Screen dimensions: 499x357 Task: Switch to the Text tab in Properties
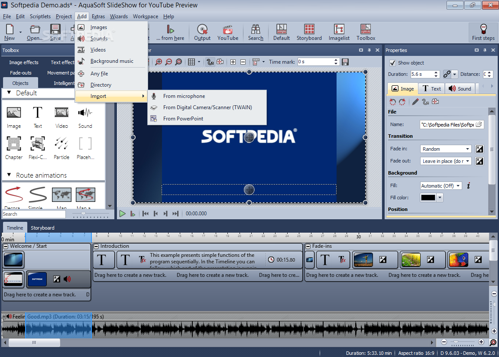click(431, 89)
